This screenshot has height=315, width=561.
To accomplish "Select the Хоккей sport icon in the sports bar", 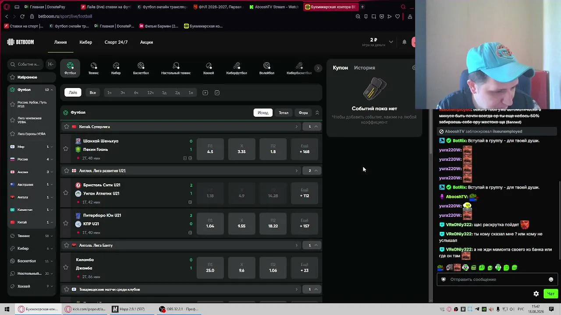I will click(x=209, y=68).
